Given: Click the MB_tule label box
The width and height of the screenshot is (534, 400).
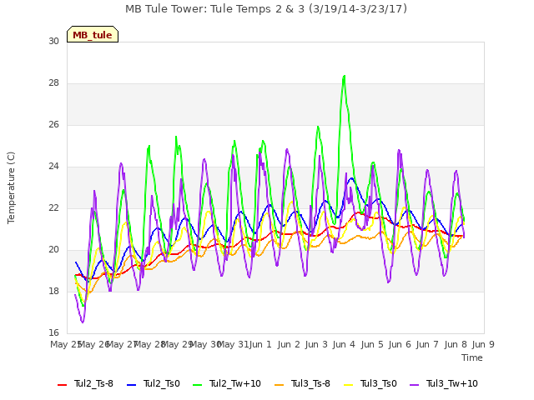Looking at the screenshot, I should click(x=93, y=34).
